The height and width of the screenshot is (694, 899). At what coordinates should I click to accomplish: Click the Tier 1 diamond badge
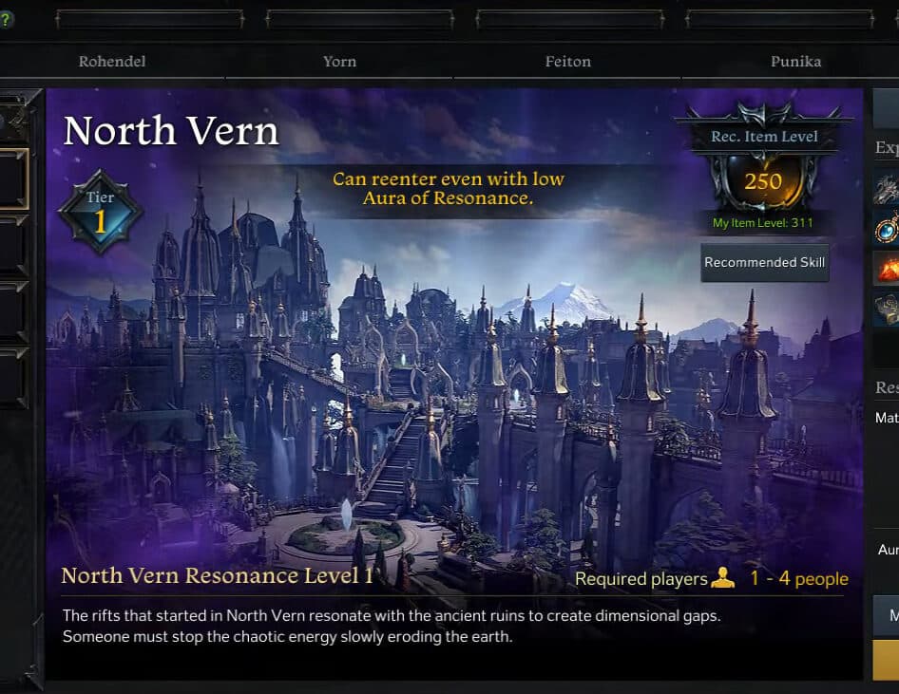tap(101, 212)
